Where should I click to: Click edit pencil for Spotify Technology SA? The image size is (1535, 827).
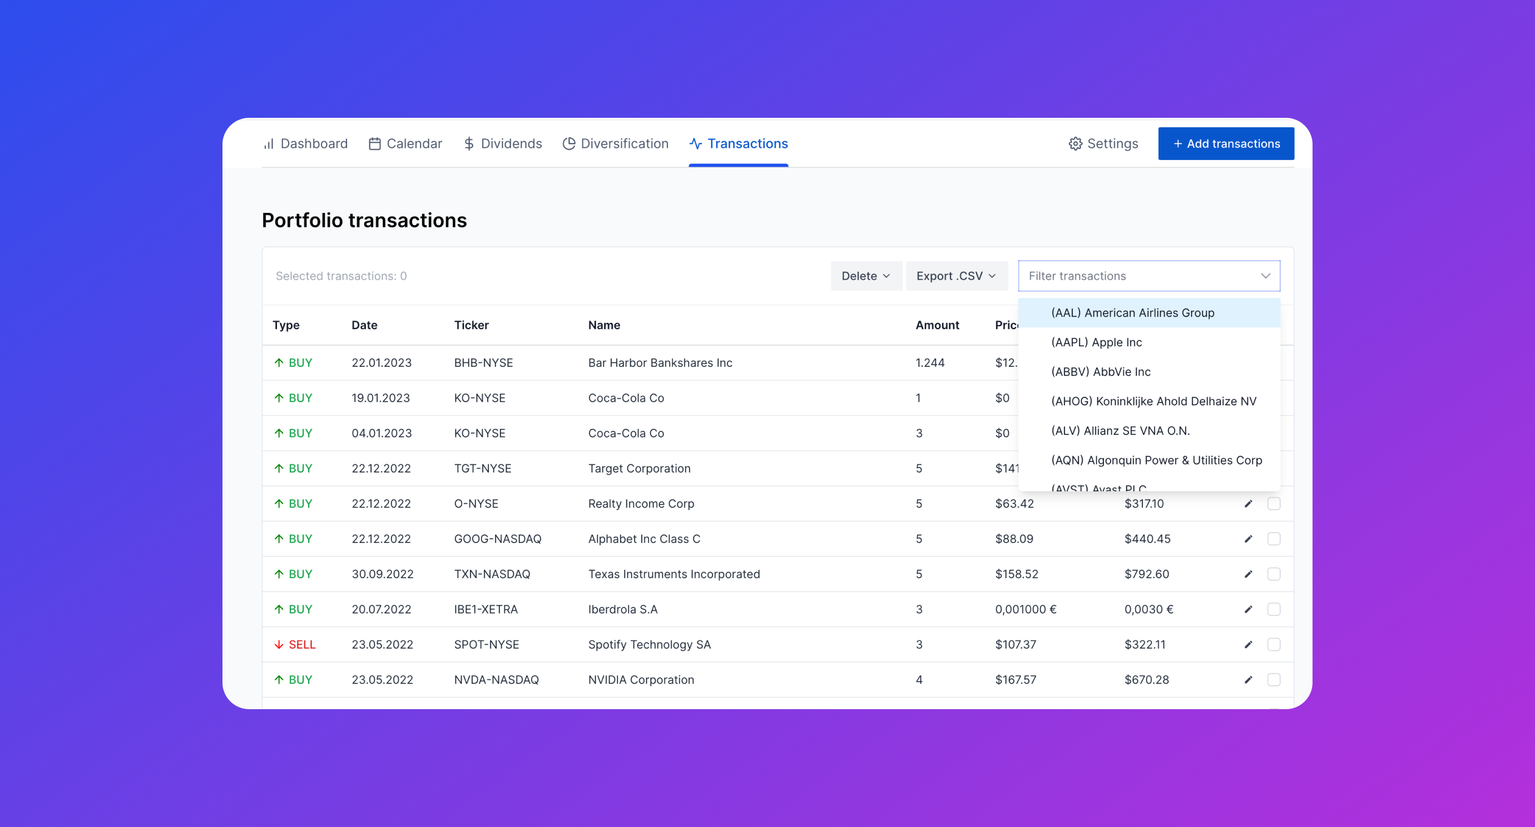[1249, 644]
